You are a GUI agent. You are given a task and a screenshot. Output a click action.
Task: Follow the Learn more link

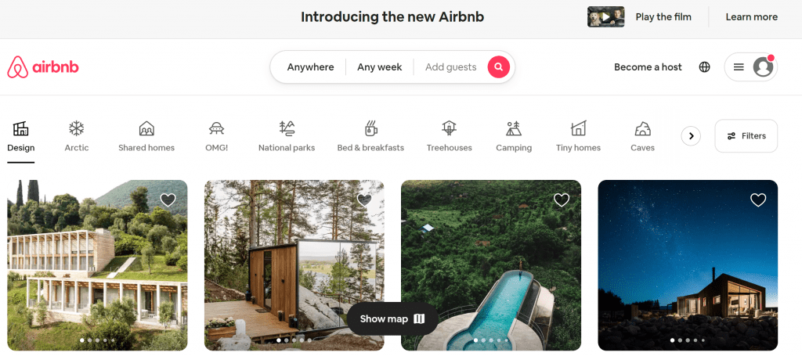coord(751,17)
